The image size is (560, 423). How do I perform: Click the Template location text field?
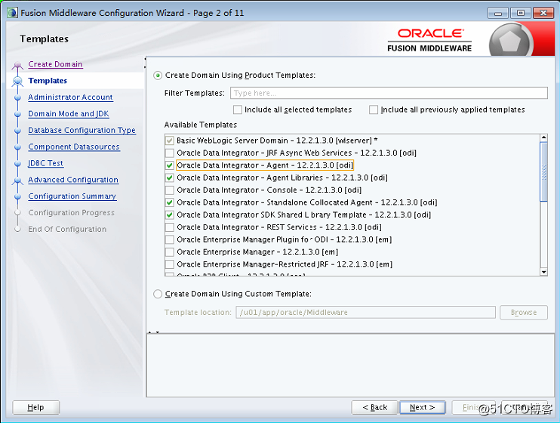pyautogui.click(x=365, y=312)
